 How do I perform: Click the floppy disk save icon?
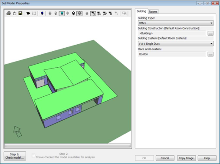click(x=20, y=13)
